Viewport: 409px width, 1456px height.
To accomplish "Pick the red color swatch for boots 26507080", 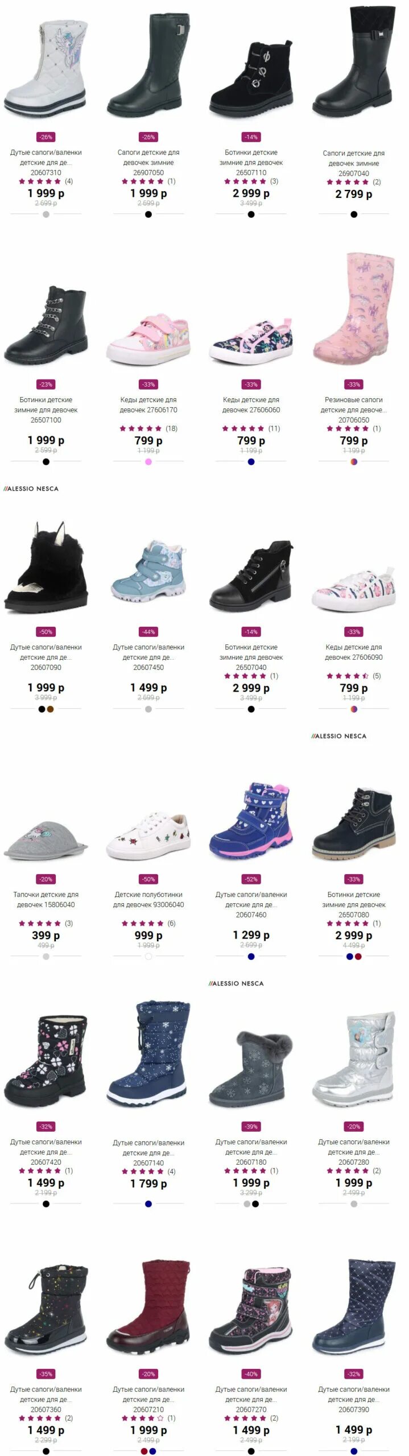I will (358, 957).
